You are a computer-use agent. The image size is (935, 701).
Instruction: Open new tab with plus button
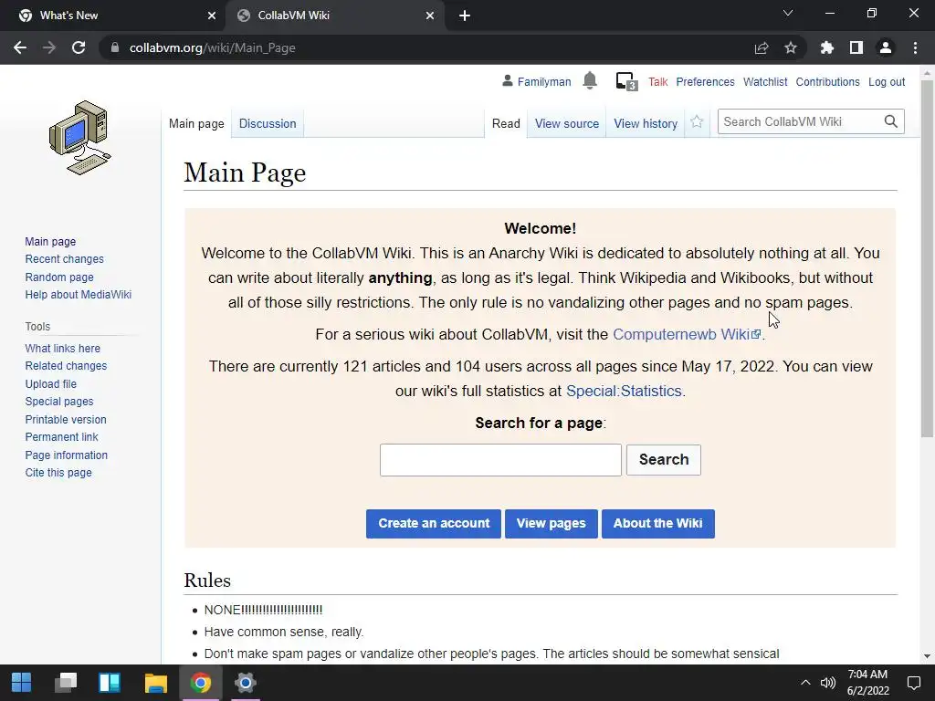click(x=465, y=16)
